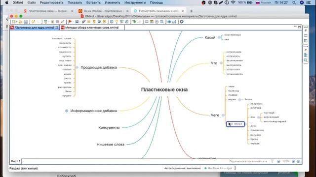
Task: Select the highlighted тип жилья topic
Action: 236,124
